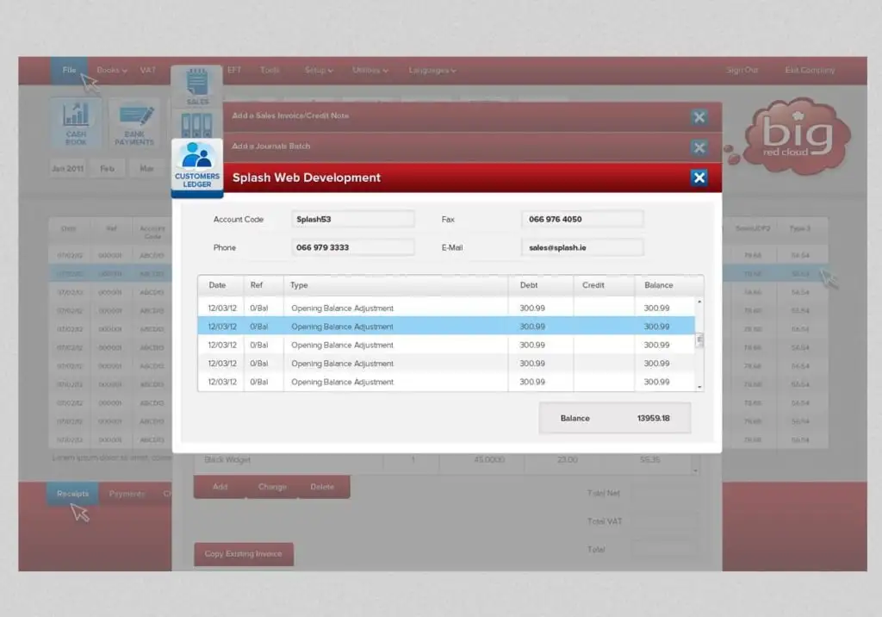Image resolution: width=882 pixels, height=617 pixels.
Task: Select the Payments tab
Action: click(127, 494)
